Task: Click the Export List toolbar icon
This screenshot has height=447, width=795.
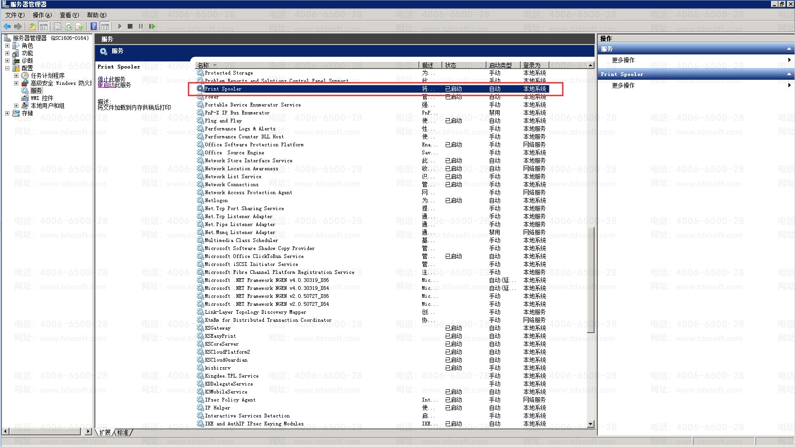Action: pyautogui.click(x=79, y=27)
